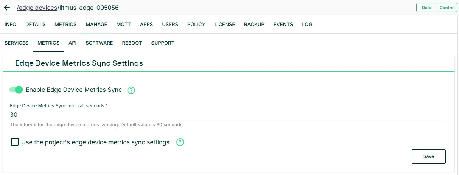Check Use the project's edge device metrics sync settings
Screen dimensions: 459x175
[x=15, y=142]
